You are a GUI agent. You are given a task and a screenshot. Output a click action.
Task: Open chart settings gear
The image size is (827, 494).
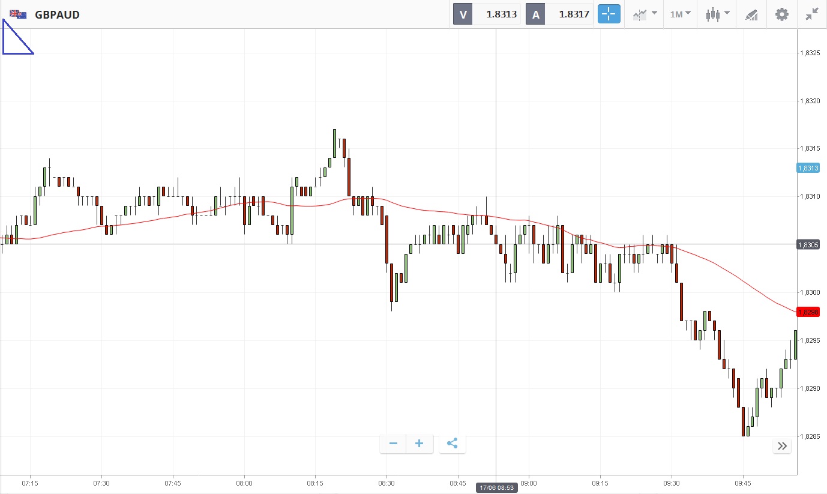click(x=781, y=14)
